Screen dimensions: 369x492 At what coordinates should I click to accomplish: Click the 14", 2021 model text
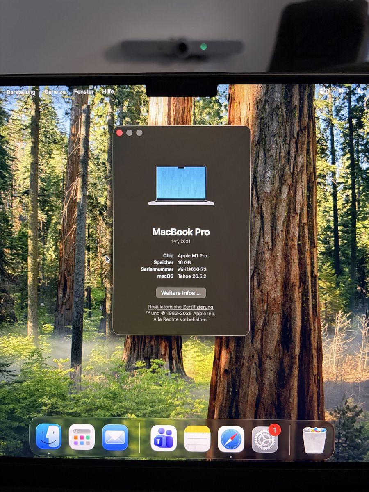coord(181,241)
